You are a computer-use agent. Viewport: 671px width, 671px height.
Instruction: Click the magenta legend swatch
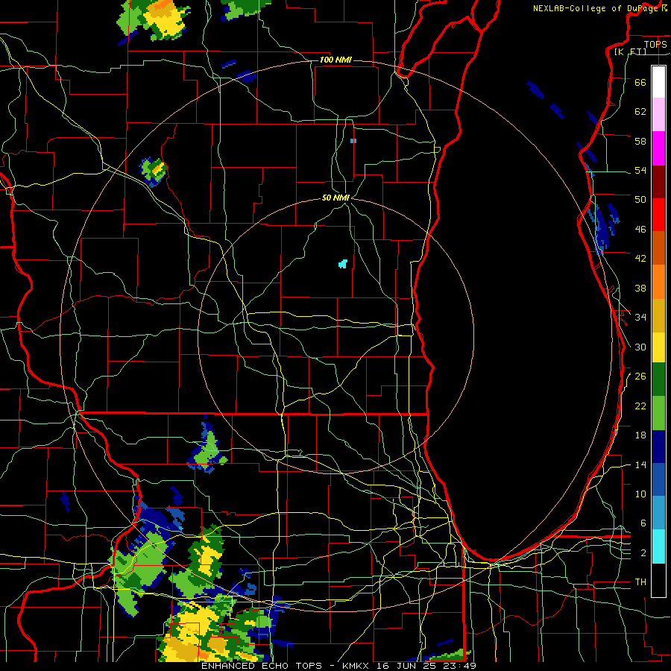[658, 148]
